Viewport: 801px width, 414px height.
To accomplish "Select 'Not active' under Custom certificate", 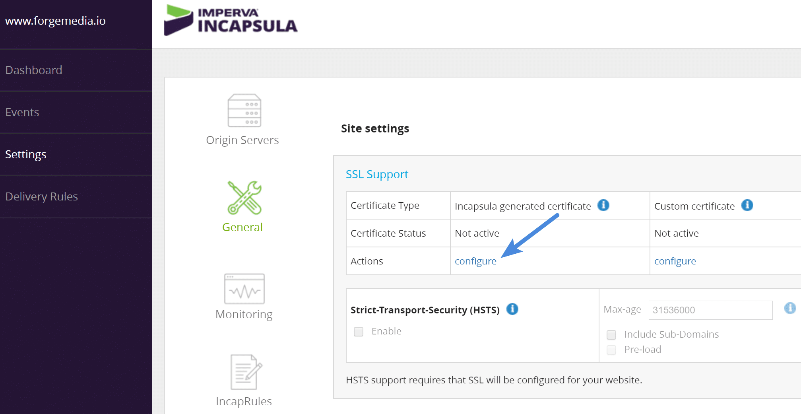I will 677,233.
